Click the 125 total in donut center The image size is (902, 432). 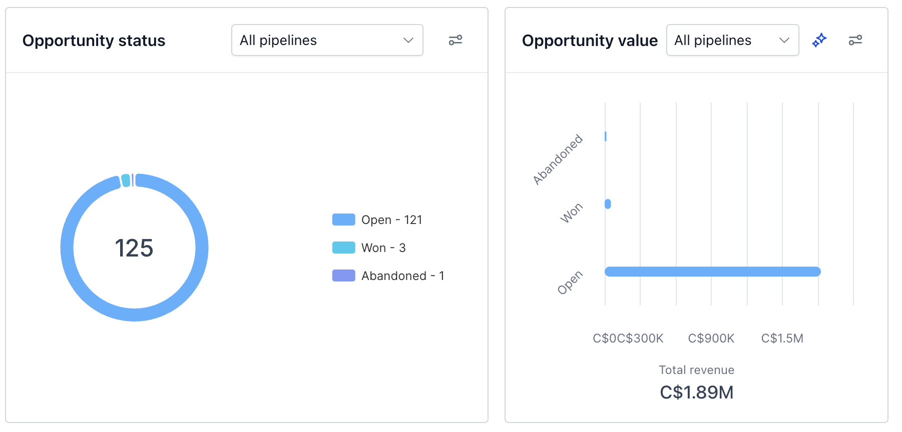[x=134, y=248]
